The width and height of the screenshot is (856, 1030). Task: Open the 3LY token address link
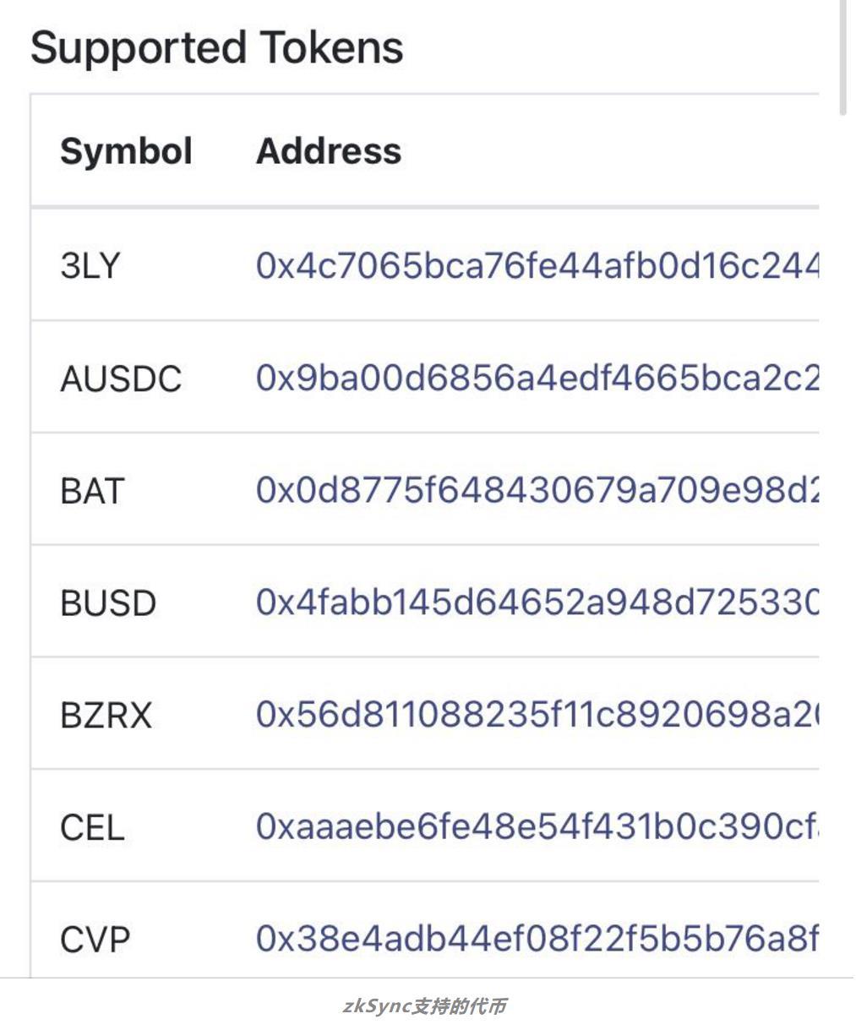pos(537,266)
